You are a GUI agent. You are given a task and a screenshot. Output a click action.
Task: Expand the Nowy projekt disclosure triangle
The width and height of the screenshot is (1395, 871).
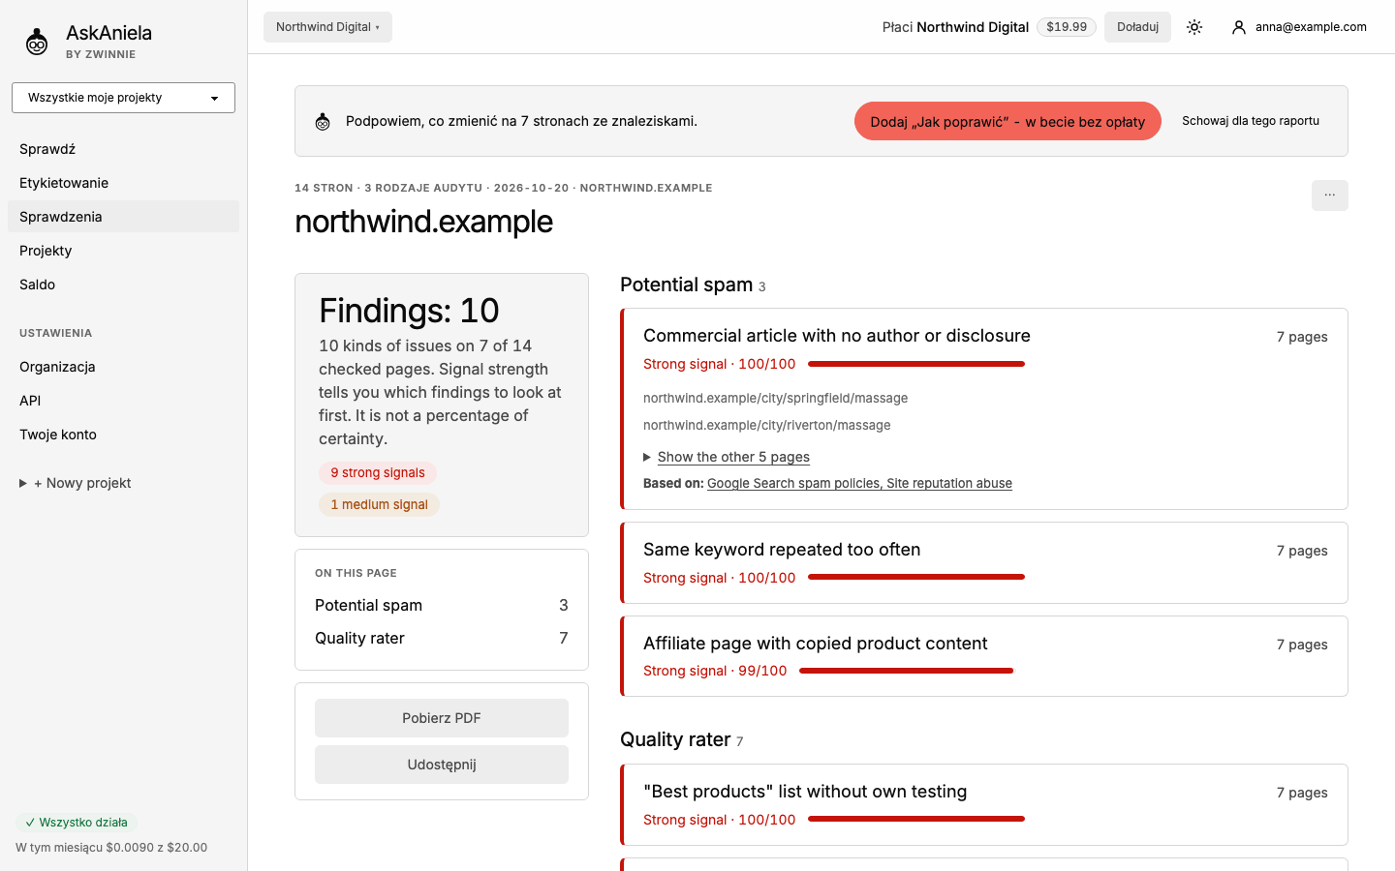tap(23, 483)
